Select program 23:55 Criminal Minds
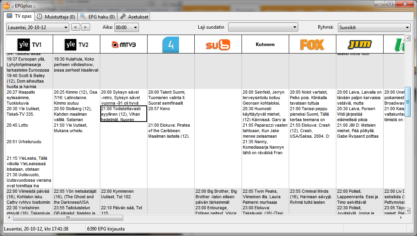This screenshot has width=417, height=236. click(312, 197)
